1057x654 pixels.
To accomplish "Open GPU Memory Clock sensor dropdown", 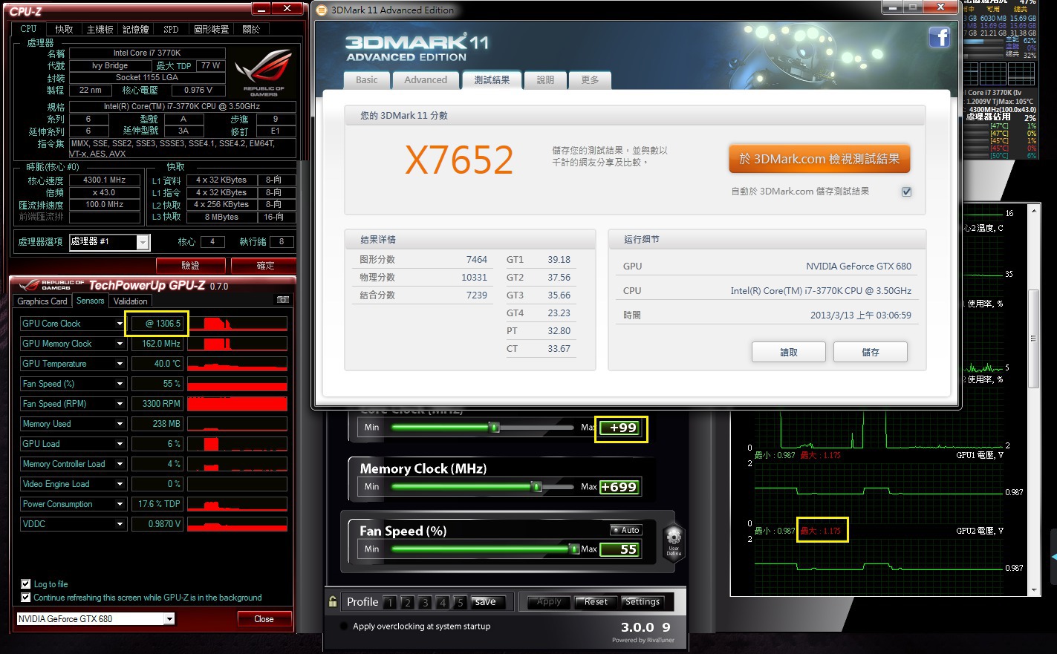I will (120, 344).
